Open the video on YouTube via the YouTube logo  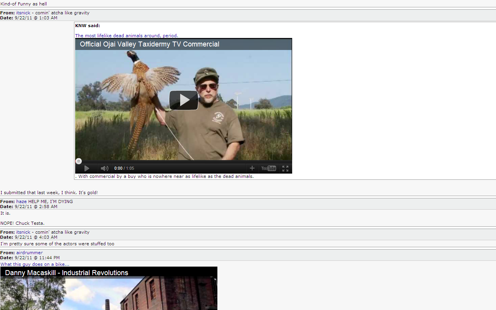(x=269, y=168)
